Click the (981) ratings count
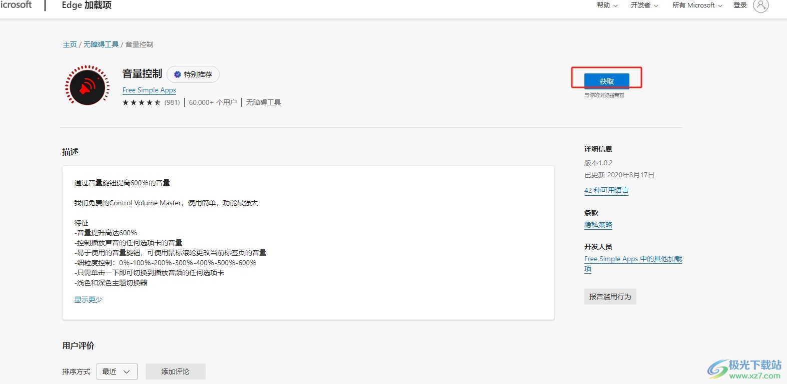The width and height of the screenshot is (787, 384). [x=172, y=102]
